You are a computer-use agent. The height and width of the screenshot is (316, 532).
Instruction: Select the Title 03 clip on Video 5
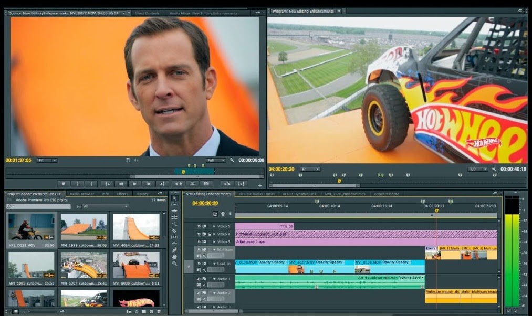tap(265, 226)
